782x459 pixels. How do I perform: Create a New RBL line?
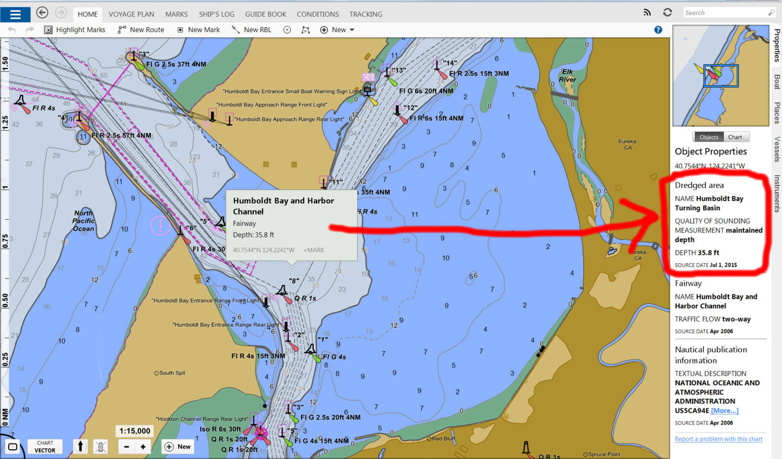pyautogui.click(x=252, y=30)
